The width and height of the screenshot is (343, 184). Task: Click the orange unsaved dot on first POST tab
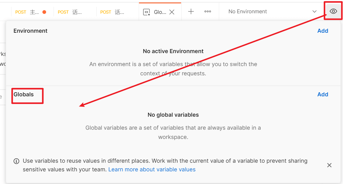click(44, 12)
